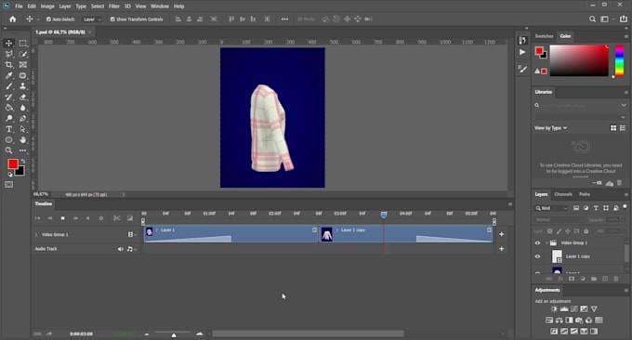Click the red foreground color swatch

click(13, 163)
